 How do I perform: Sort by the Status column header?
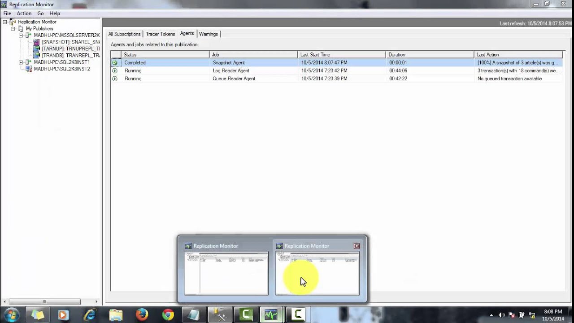click(165, 55)
